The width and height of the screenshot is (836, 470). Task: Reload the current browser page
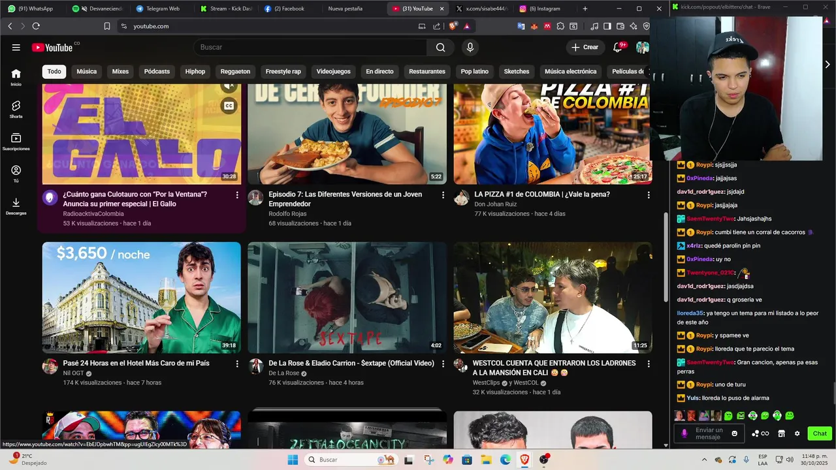pyautogui.click(x=36, y=26)
